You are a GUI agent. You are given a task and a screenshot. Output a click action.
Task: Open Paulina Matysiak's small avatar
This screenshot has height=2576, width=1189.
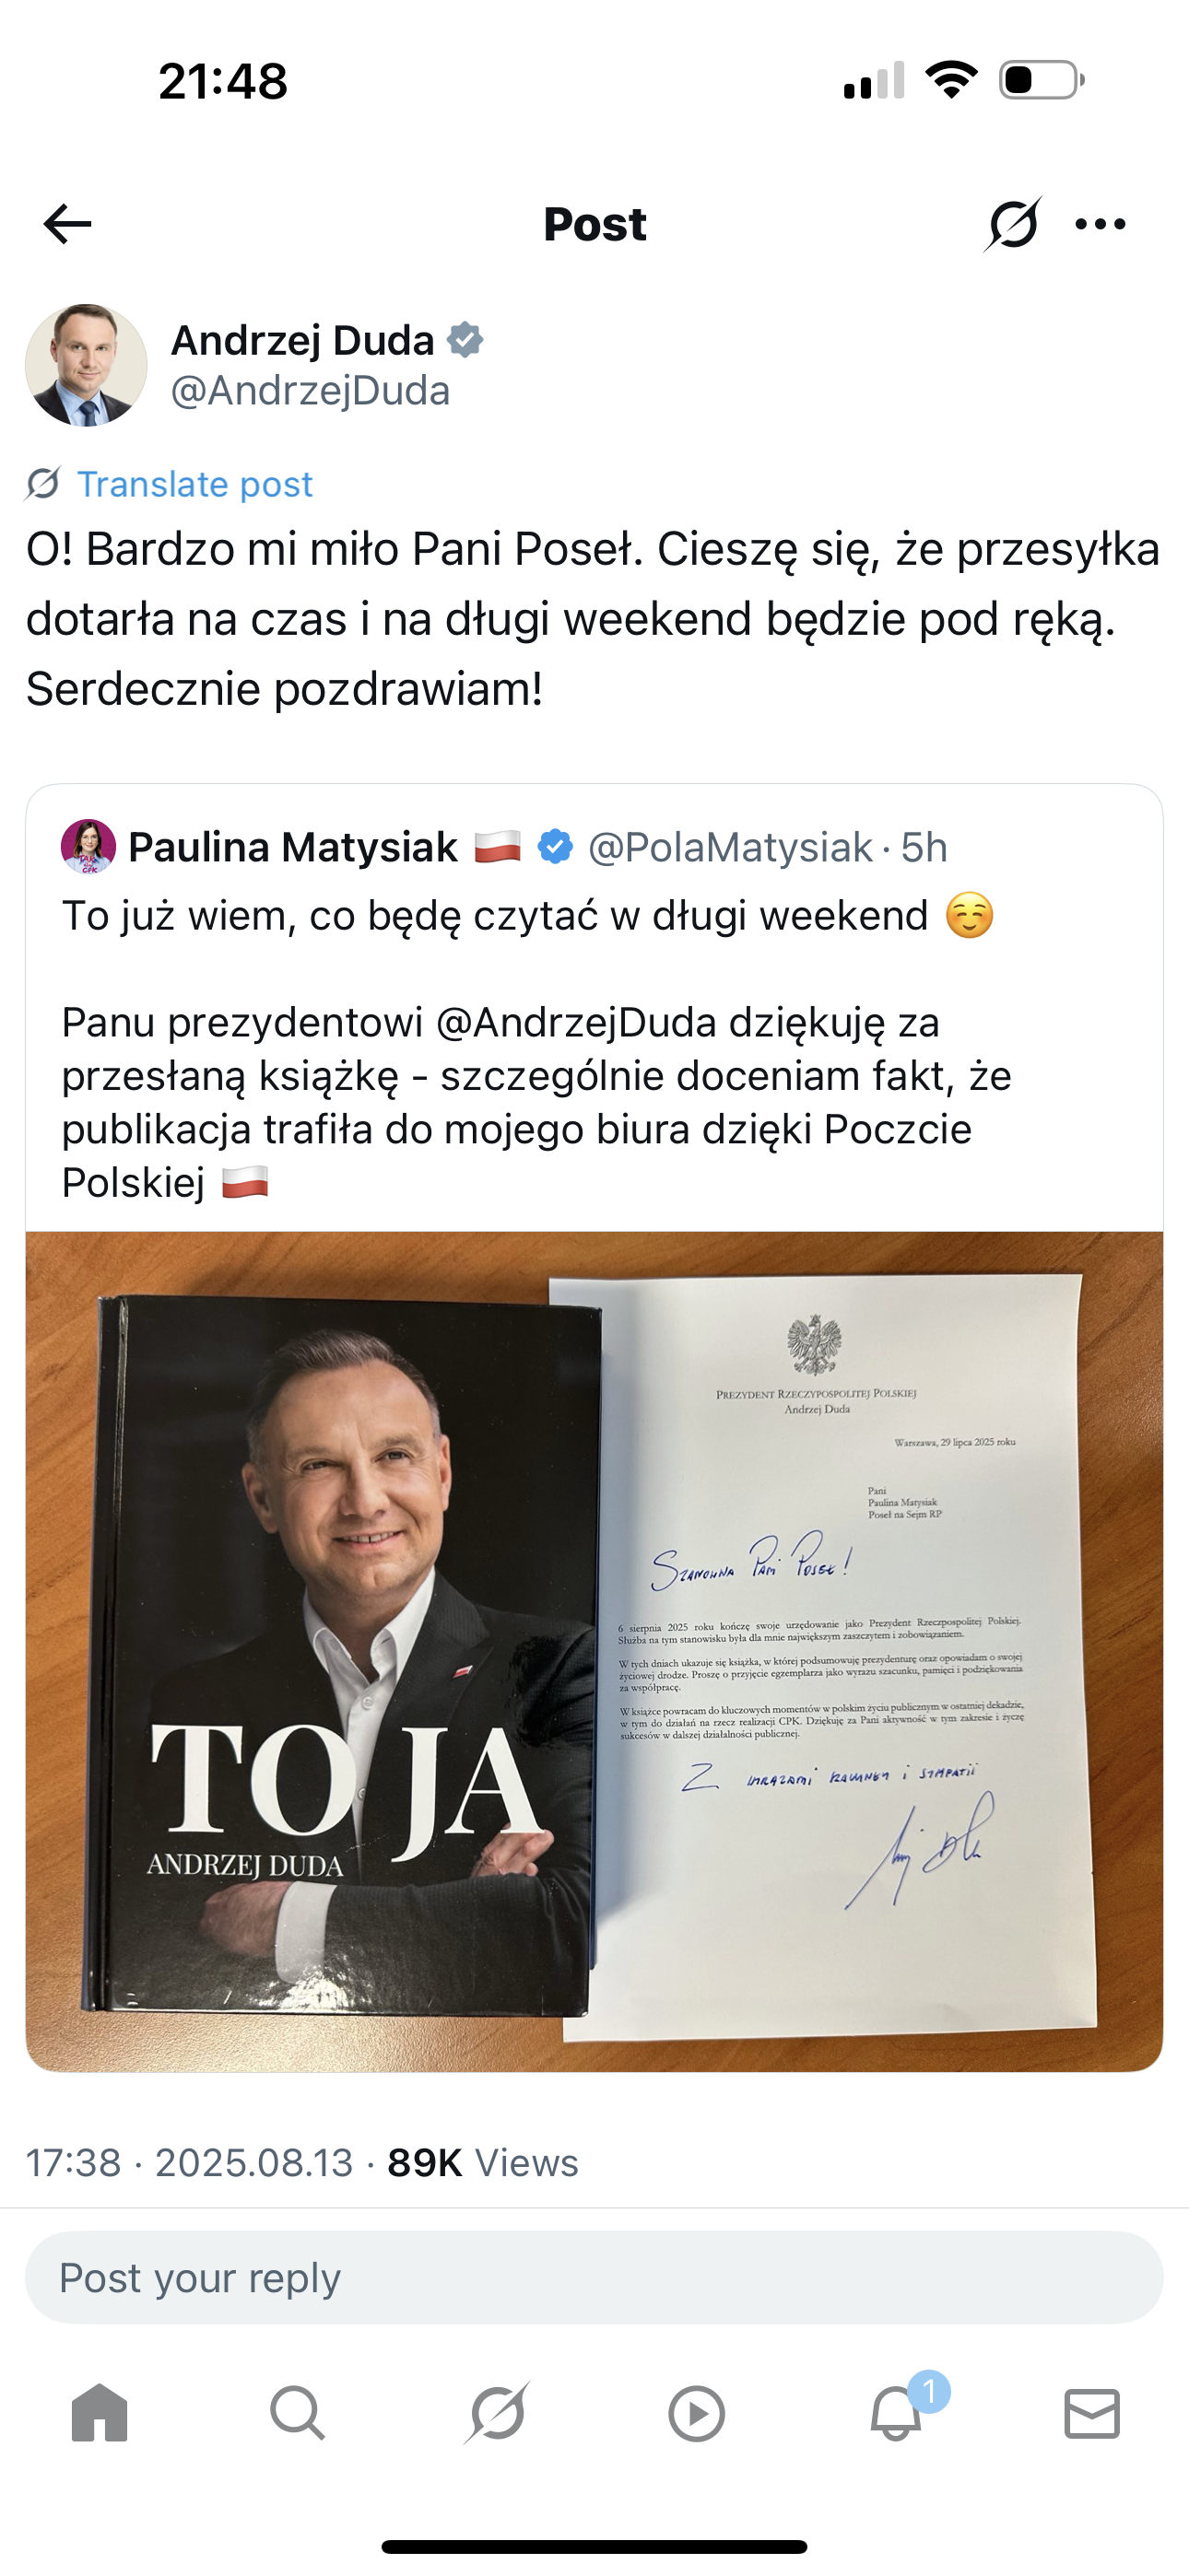88,847
